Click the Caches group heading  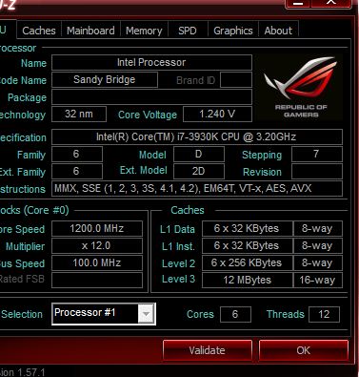point(188,210)
